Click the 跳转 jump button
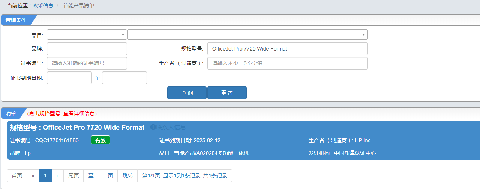This screenshot has width=480, height=189. 127,176
